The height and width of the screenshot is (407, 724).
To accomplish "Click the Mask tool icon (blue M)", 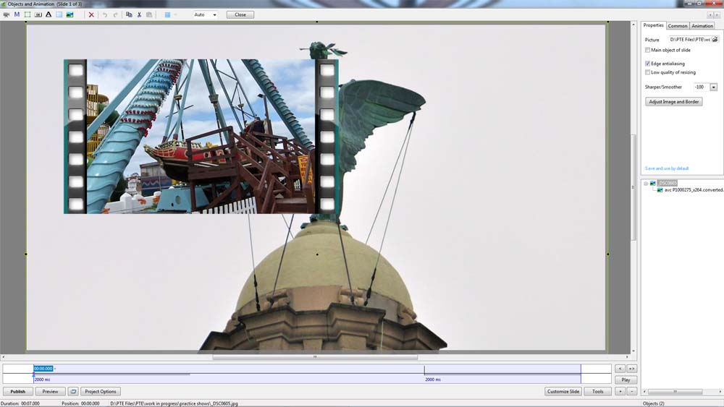I will (17, 14).
